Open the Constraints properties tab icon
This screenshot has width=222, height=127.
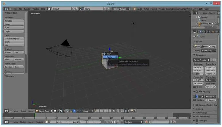(x=217, y=32)
